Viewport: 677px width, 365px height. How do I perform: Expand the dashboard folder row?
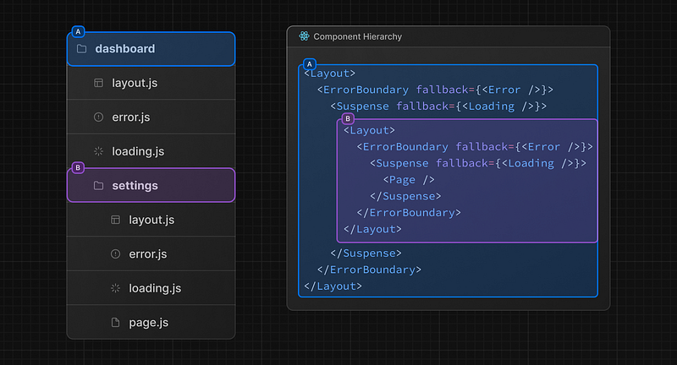point(151,49)
